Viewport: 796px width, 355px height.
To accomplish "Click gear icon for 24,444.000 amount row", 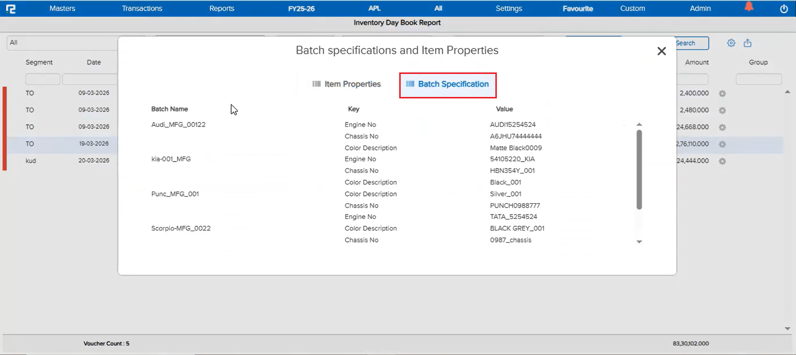I will coord(722,161).
